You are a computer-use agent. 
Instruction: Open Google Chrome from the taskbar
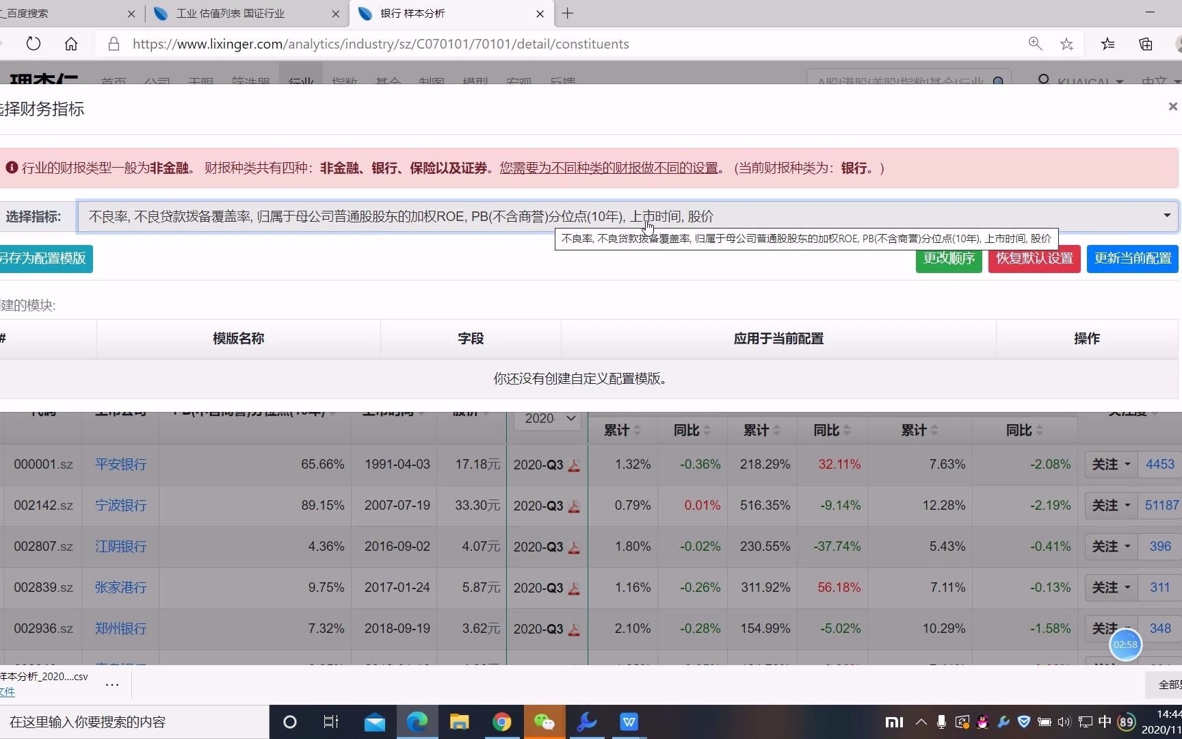[x=502, y=722]
